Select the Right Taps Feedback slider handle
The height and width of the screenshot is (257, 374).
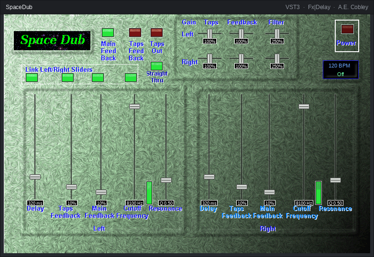coord(242,187)
